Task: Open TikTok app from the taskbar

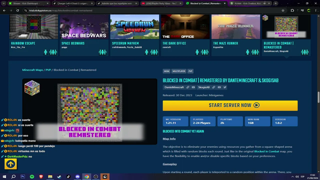Action: pos(68,177)
